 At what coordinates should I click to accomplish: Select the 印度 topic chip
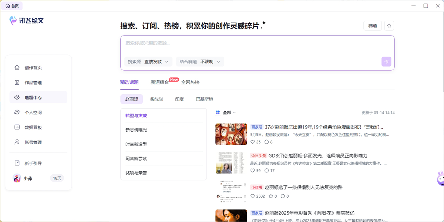pos(179,99)
